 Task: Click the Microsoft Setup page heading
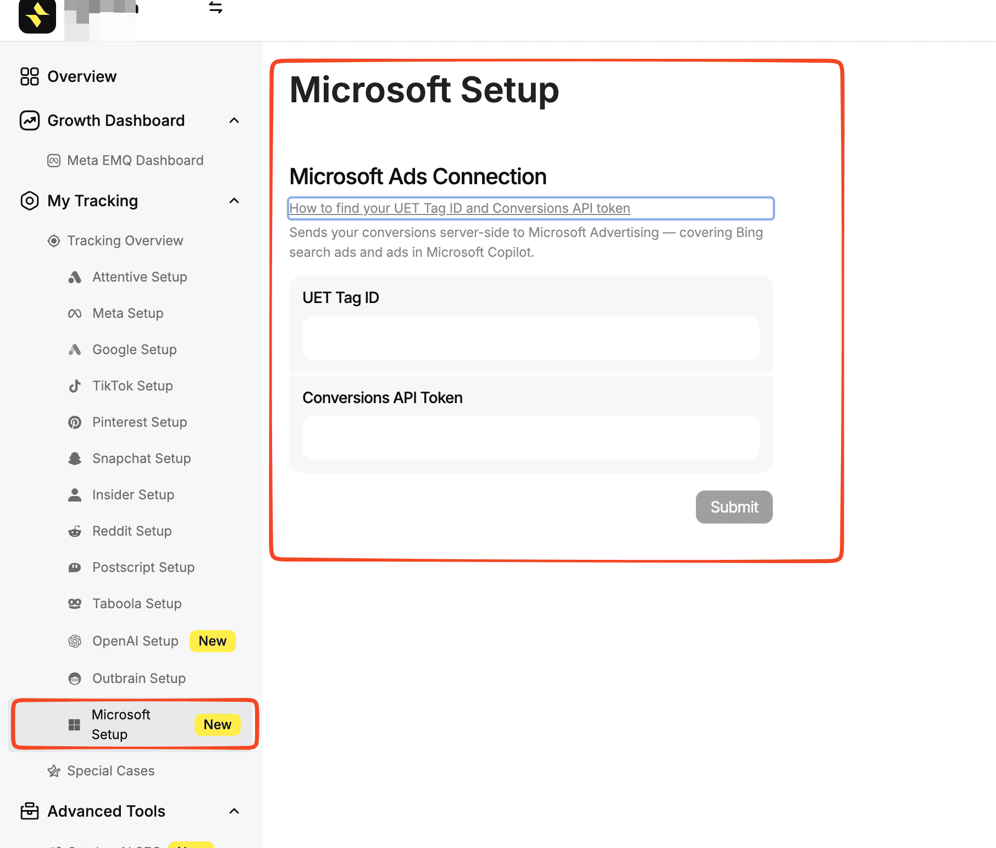pyautogui.click(x=424, y=90)
